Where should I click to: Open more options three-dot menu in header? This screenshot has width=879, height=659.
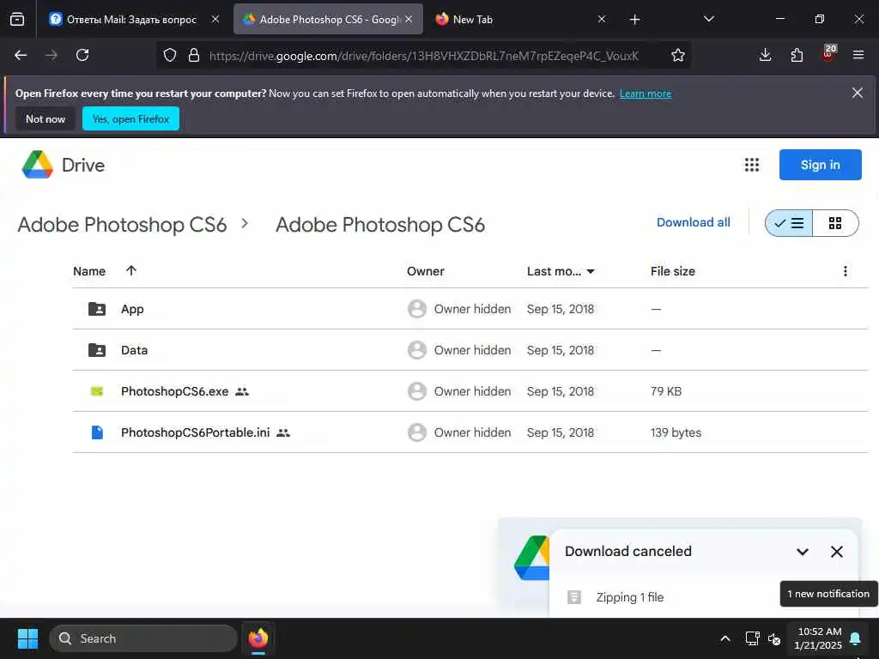point(846,271)
